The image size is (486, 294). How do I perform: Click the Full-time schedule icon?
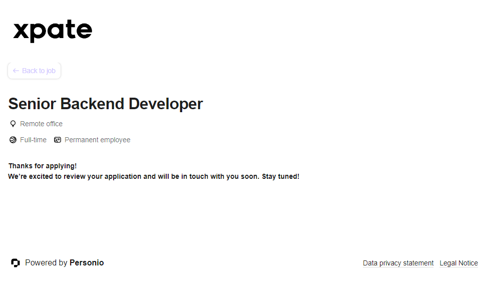pyautogui.click(x=13, y=140)
